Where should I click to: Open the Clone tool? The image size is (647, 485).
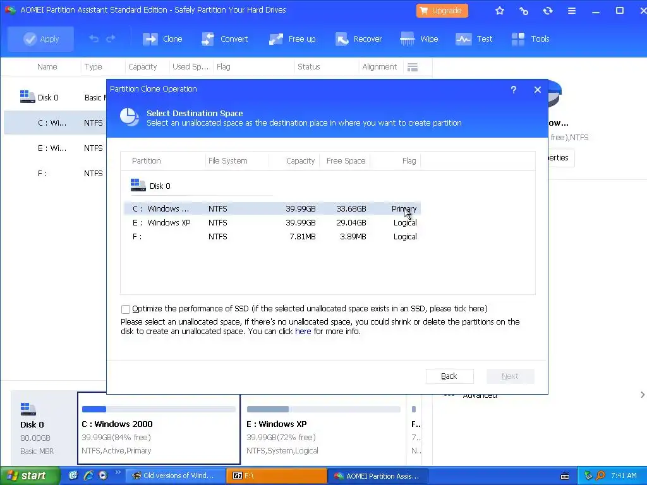click(162, 39)
